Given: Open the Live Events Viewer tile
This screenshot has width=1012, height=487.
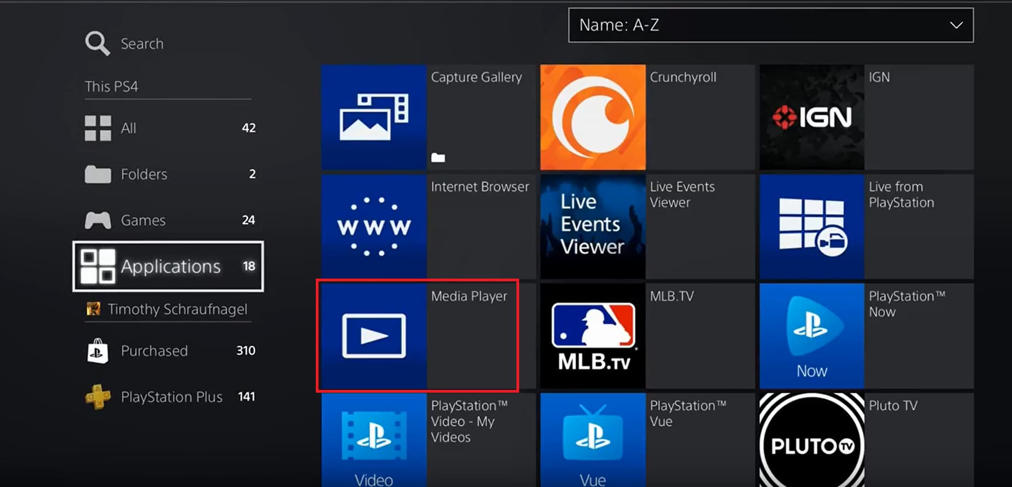Looking at the screenshot, I should click(593, 226).
